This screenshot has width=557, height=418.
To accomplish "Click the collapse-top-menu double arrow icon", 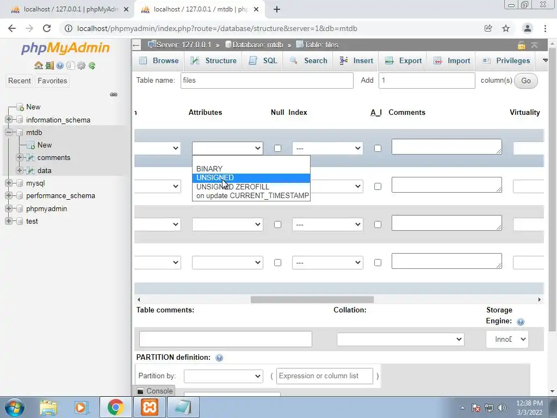I will (x=534, y=45).
